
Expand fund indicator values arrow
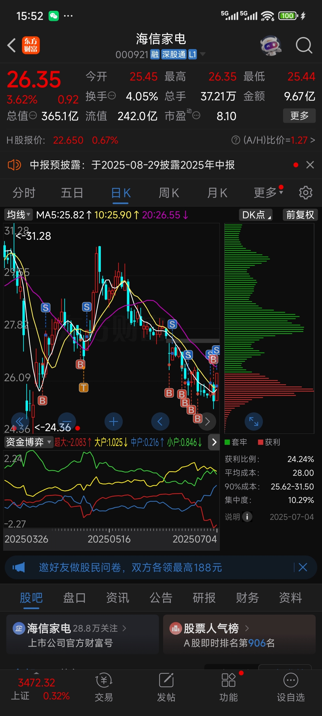(214, 442)
